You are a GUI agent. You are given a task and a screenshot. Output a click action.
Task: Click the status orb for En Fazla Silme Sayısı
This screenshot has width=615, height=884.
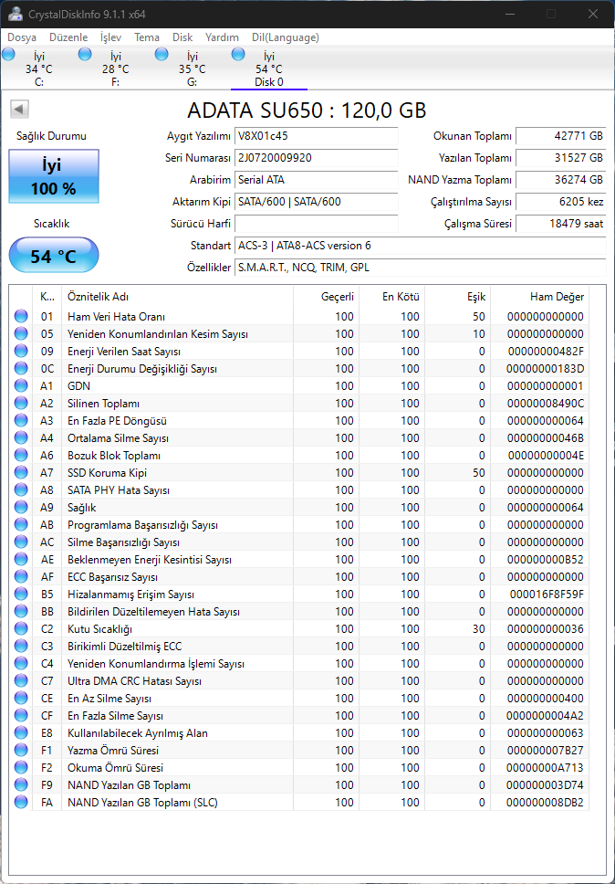(x=21, y=715)
